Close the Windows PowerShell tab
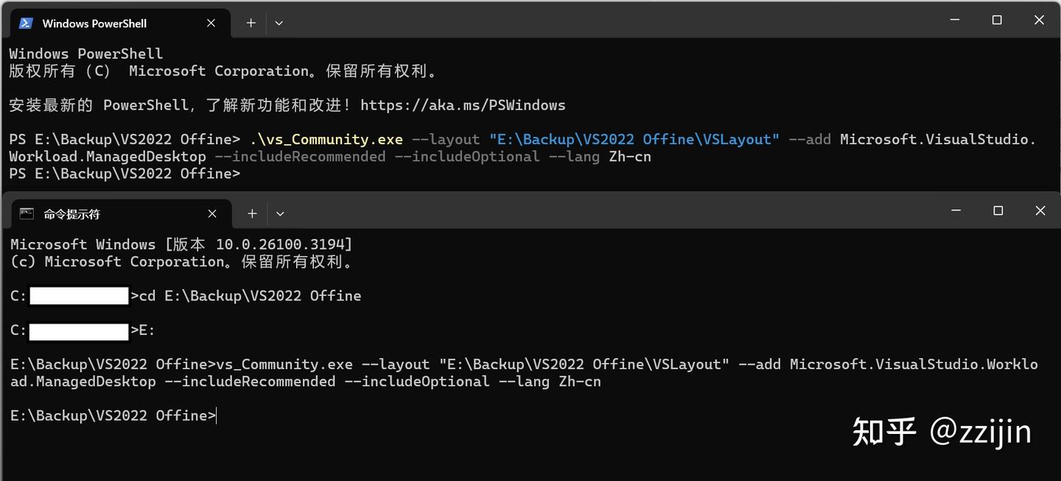This screenshot has height=481, width=1061. tap(211, 23)
